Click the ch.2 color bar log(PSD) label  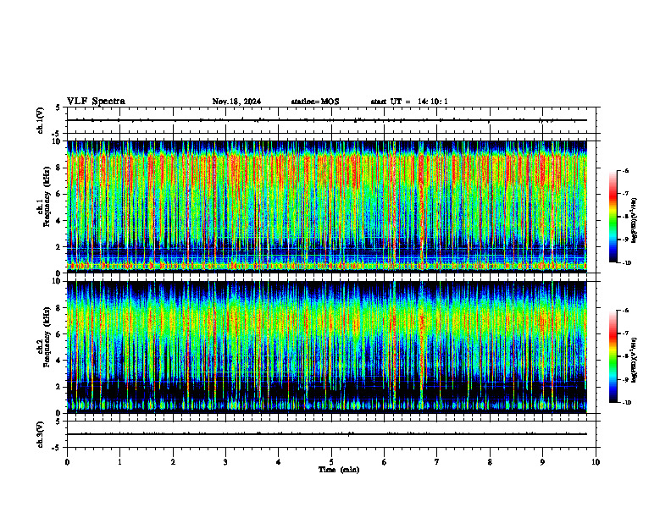[635, 360]
